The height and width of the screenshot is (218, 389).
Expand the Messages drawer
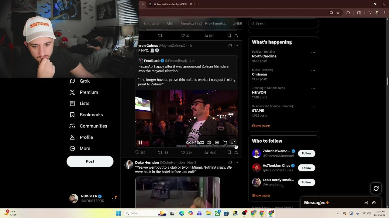(x=374, y=203)
